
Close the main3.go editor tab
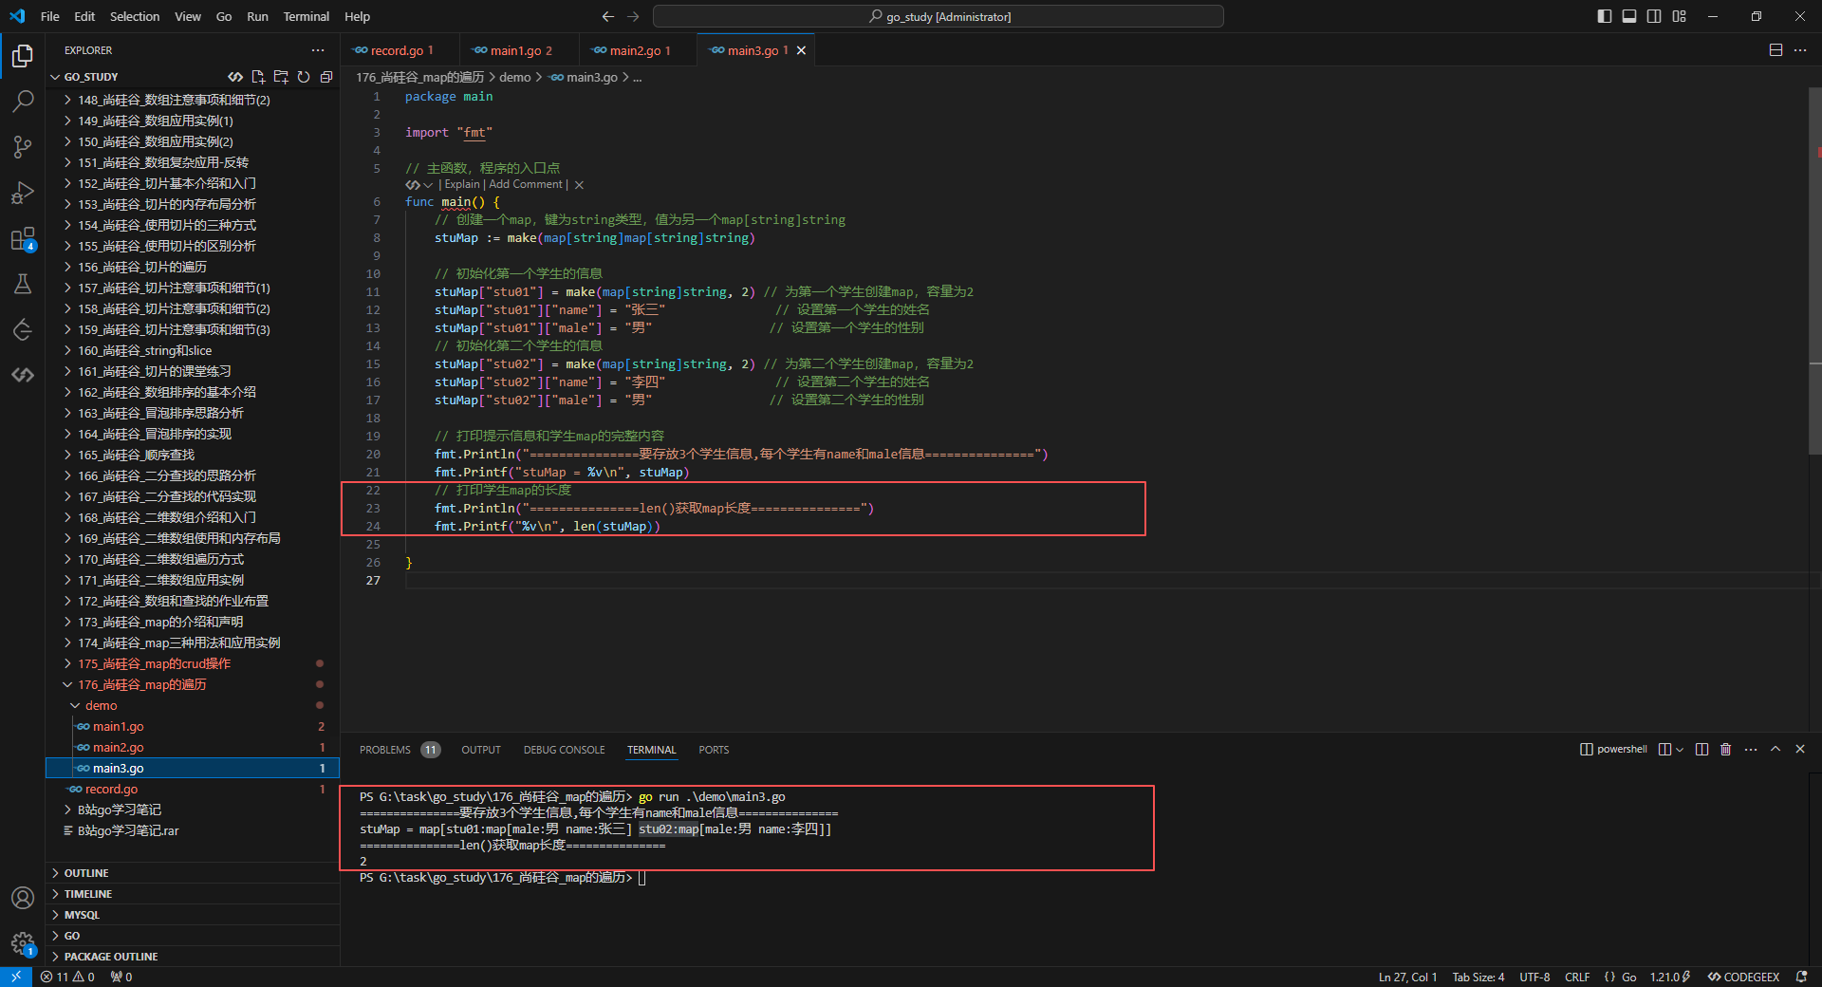tap(802, 50)
